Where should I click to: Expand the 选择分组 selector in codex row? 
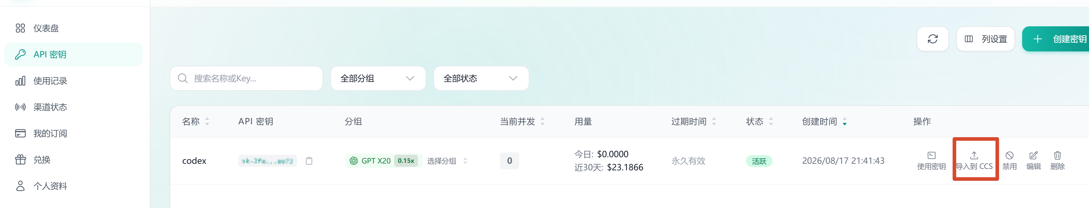447,161
